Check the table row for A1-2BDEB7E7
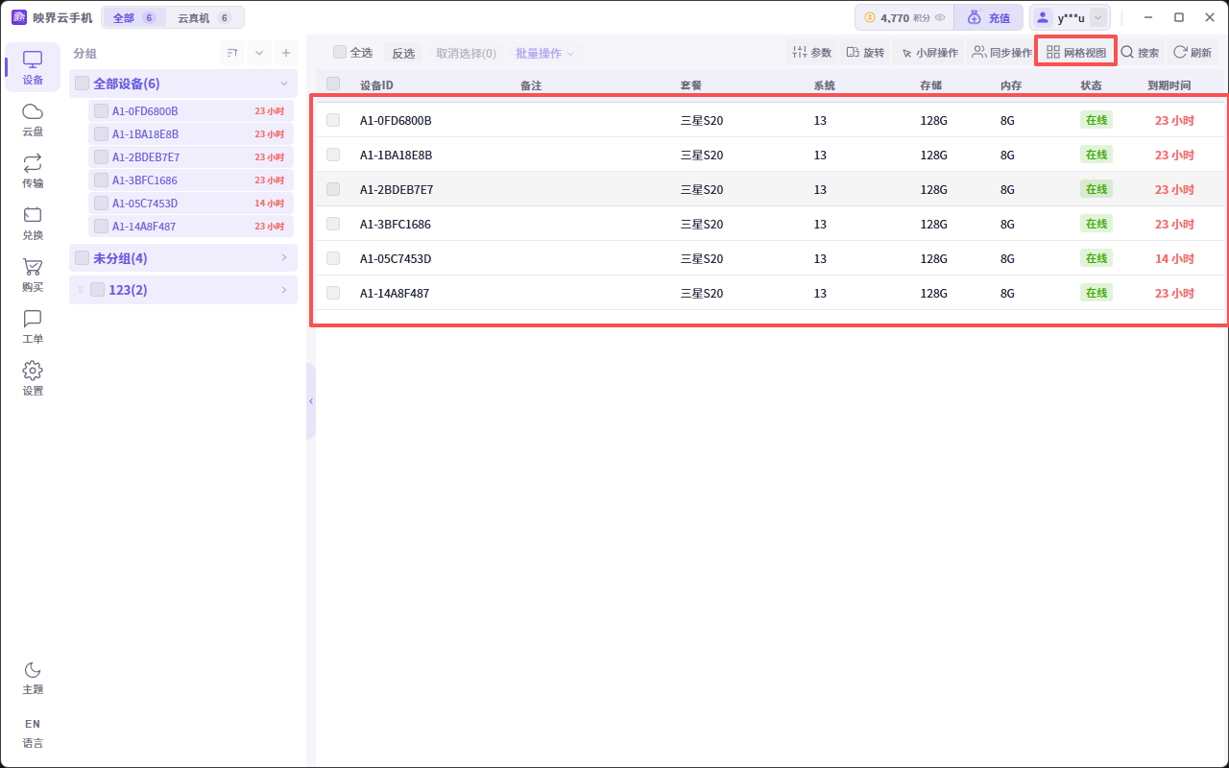Screen dimensions: 1229x768 tap(333, 189)
